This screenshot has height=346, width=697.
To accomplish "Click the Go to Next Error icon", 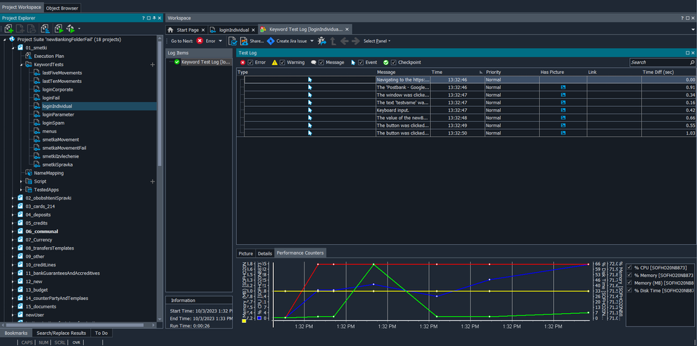I will 200,41.
